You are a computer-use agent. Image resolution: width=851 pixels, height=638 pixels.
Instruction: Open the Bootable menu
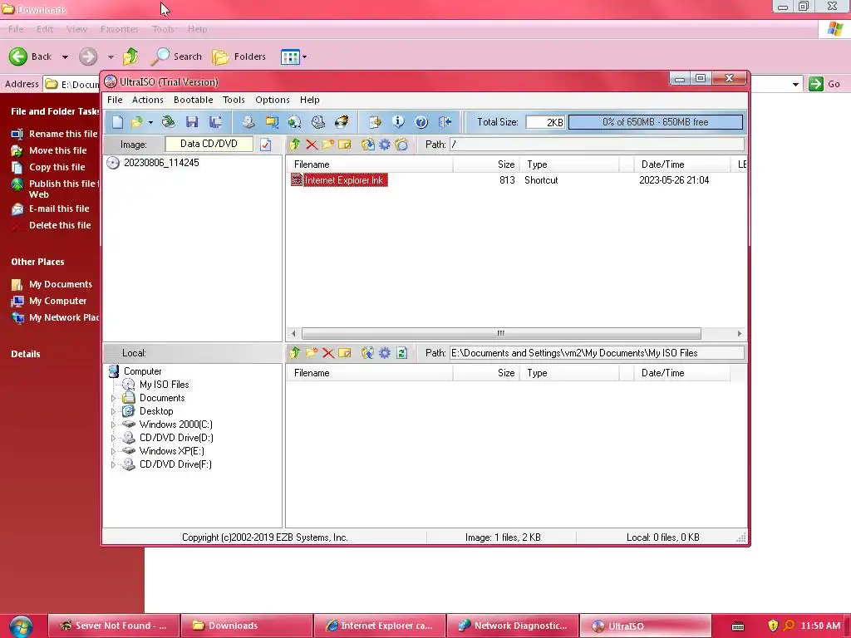click(193, 100)
